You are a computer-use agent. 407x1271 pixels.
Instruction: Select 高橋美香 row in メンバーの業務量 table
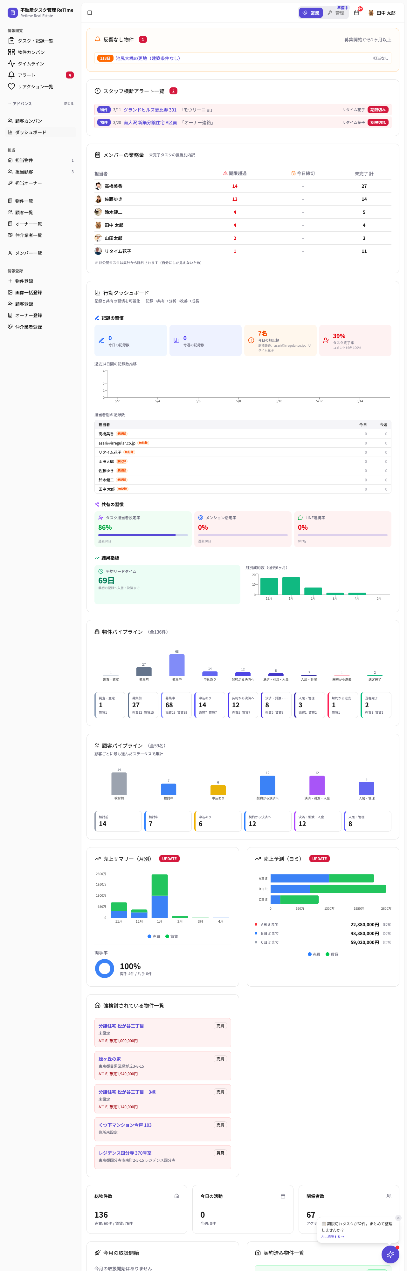pos(243,186)
